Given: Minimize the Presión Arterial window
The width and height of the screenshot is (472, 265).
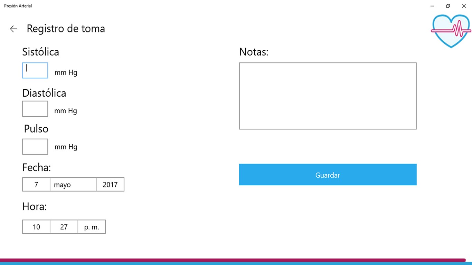Looking at the screenshot, I should [x=432, y=6].
